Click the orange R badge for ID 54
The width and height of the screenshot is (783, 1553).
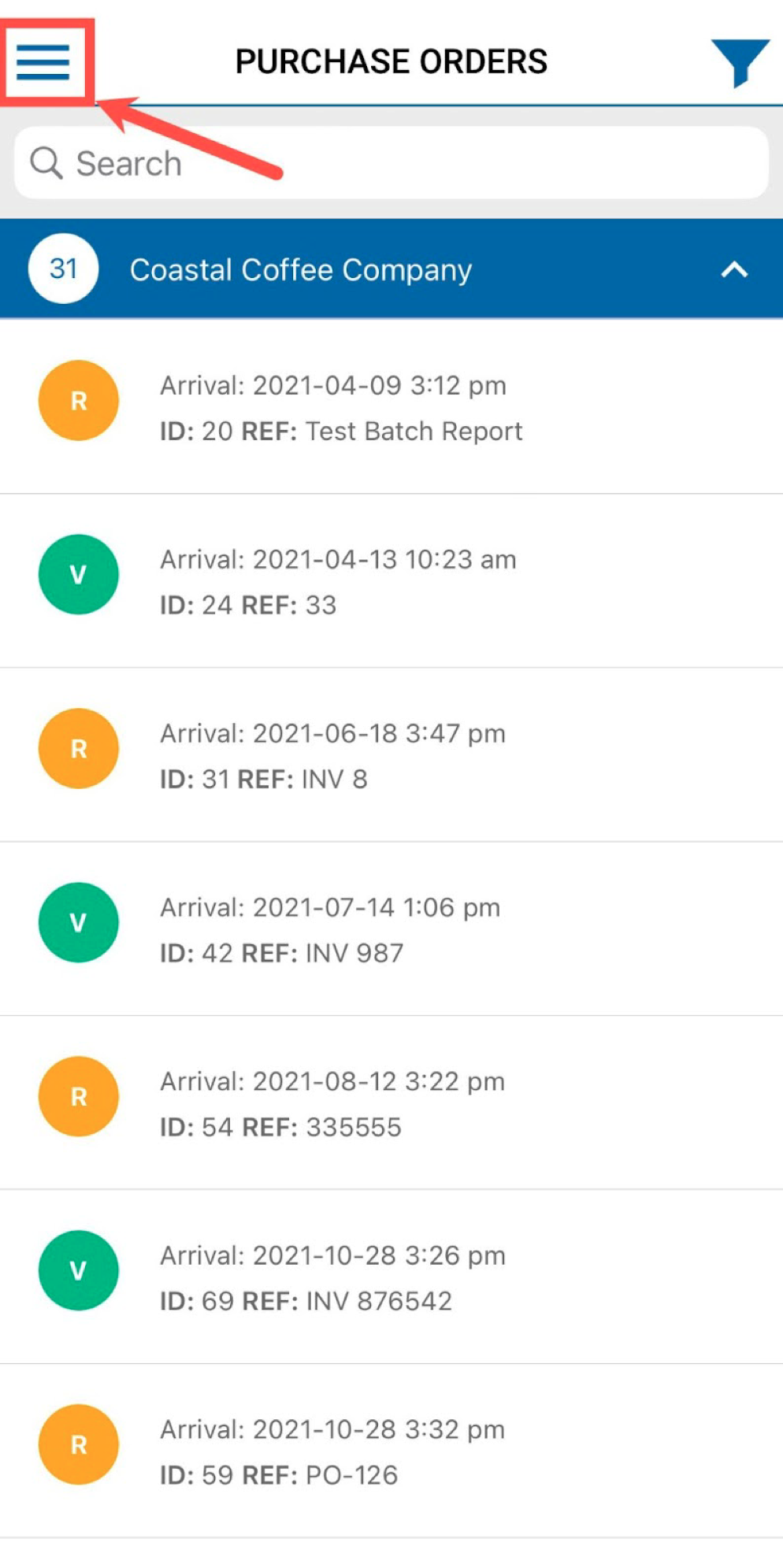79,1097
